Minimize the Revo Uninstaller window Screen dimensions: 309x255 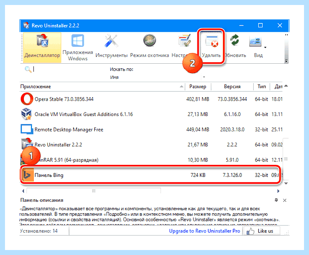pyautogui.click(x=241, y=25)
